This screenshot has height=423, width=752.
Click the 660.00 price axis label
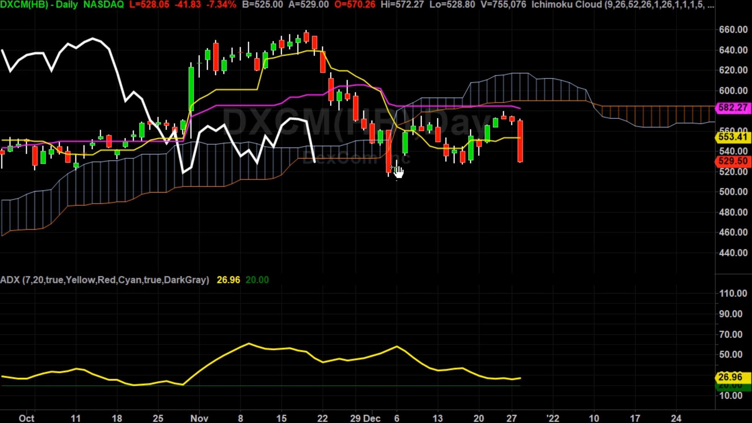point(733,30)
